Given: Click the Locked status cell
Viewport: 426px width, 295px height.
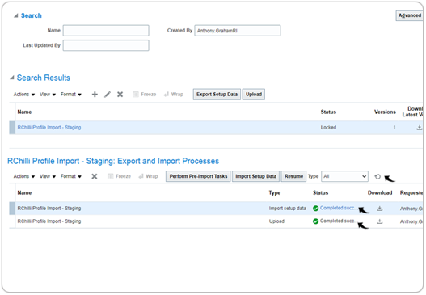Looking at the screenshot, I should (x=328, y=128).
